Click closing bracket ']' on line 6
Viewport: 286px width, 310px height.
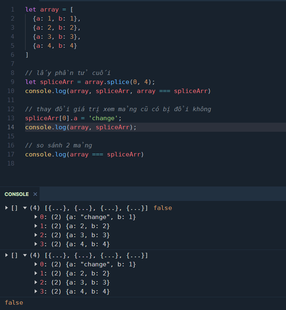point(27,55)
